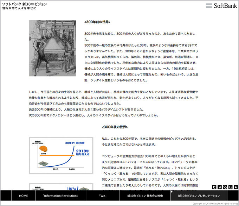Click the line starting 次の300年間でテクノロジー
The image size is (239, 206).
pos(93,115)
